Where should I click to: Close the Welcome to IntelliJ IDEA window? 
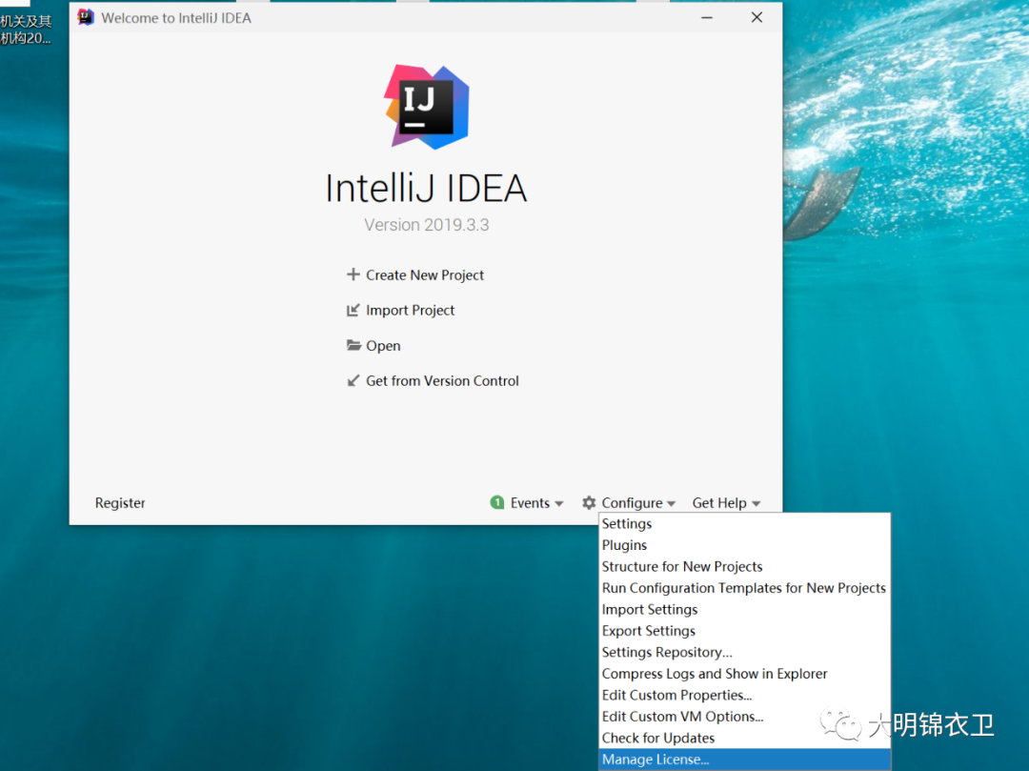(757, 17)
